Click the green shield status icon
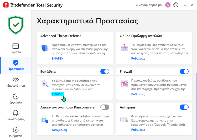The image size is (197, 140). (x=15, y=25)
